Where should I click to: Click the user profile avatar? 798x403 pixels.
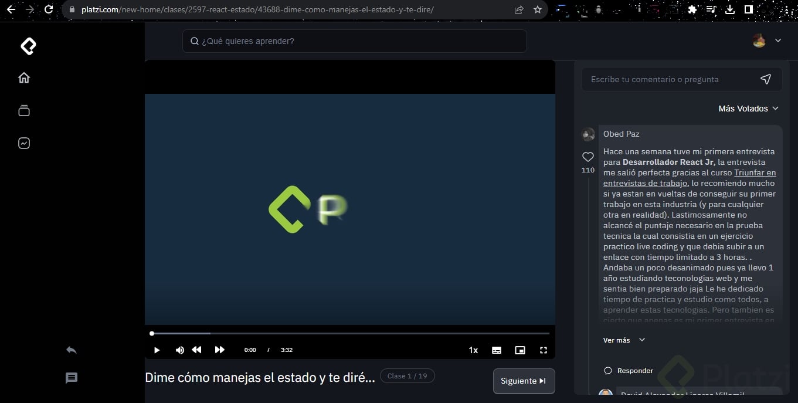pyautogui.click(x=759, y=40)
